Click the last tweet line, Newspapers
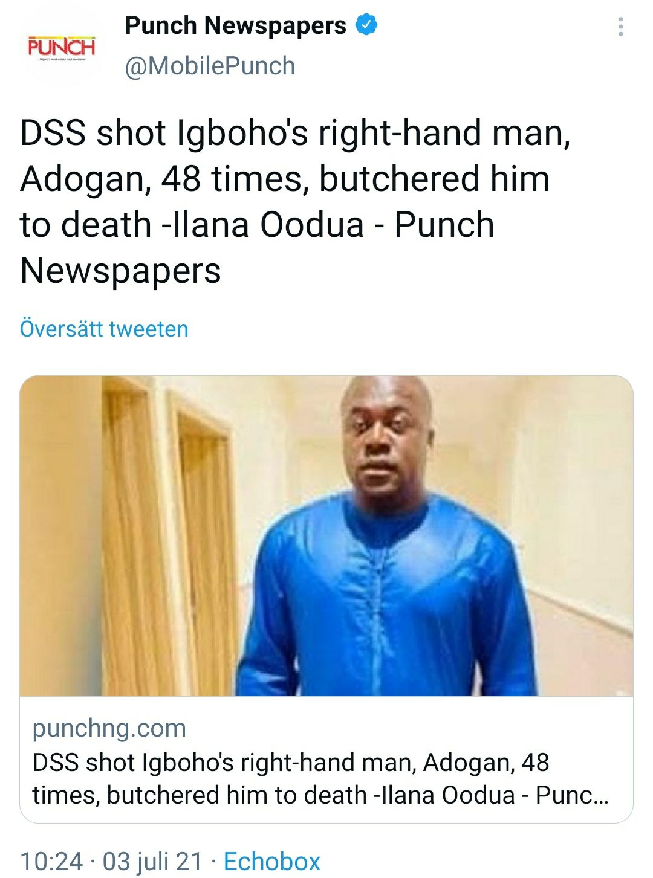 point(120,270)
